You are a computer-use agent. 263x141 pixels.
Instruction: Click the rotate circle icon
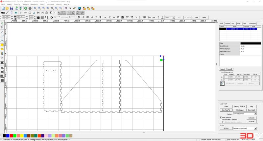coord(52,17)
